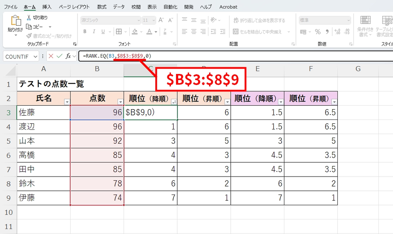393x234 pixels.
Task: Toggle Underline formatting
Action: 103,31
